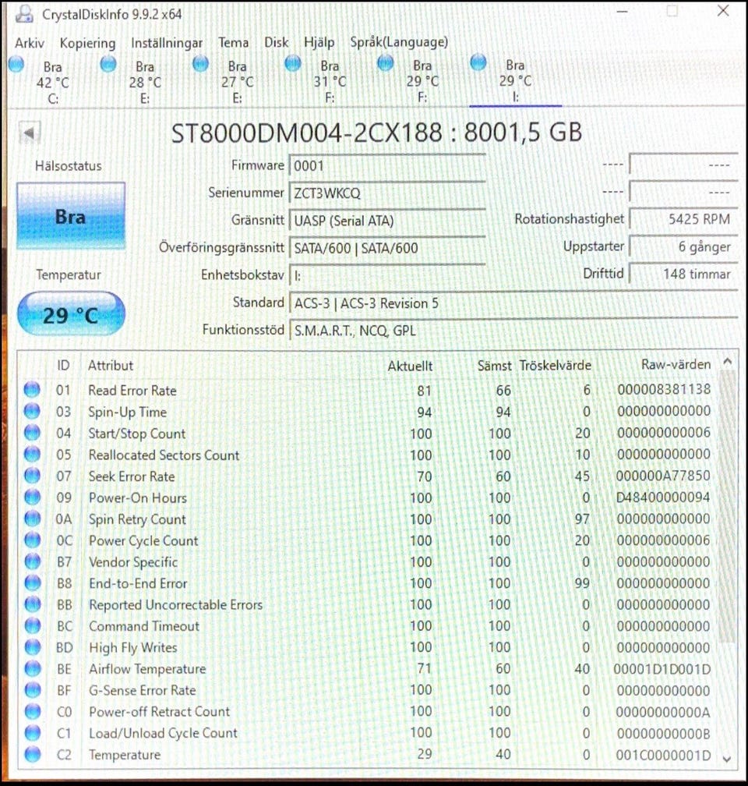Viewport: 748px width, 786px height.
Task: Click the Firmware field 0001
Action: tap(386, 166)
